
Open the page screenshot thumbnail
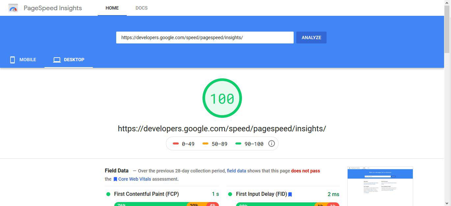[380, 186]
